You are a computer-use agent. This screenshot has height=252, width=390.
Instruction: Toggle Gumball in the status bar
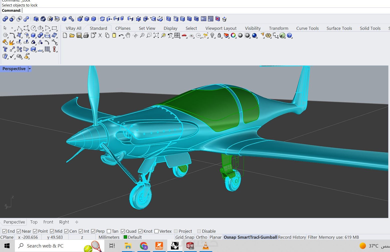(268, 237)
